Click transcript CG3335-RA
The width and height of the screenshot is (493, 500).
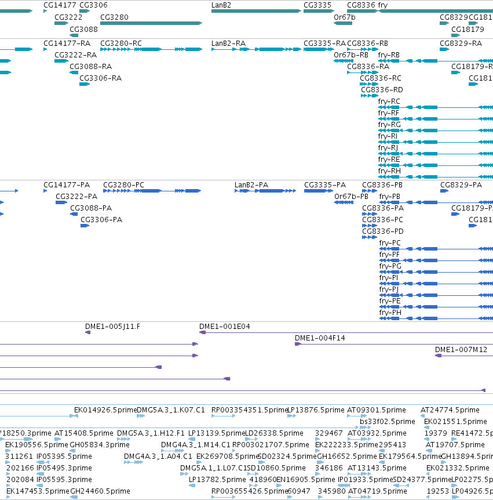tap(324, 44)
